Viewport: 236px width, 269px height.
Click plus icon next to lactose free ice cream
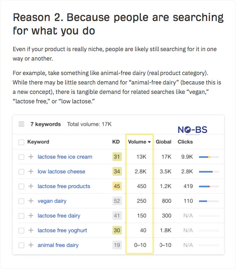31,157
